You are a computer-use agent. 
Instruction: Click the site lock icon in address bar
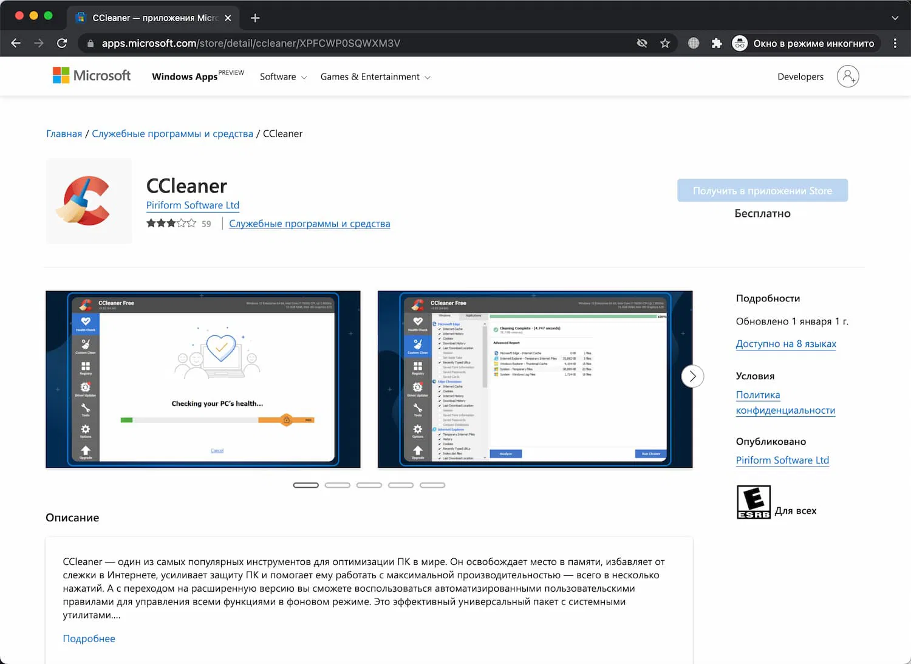tap(90, 43)
